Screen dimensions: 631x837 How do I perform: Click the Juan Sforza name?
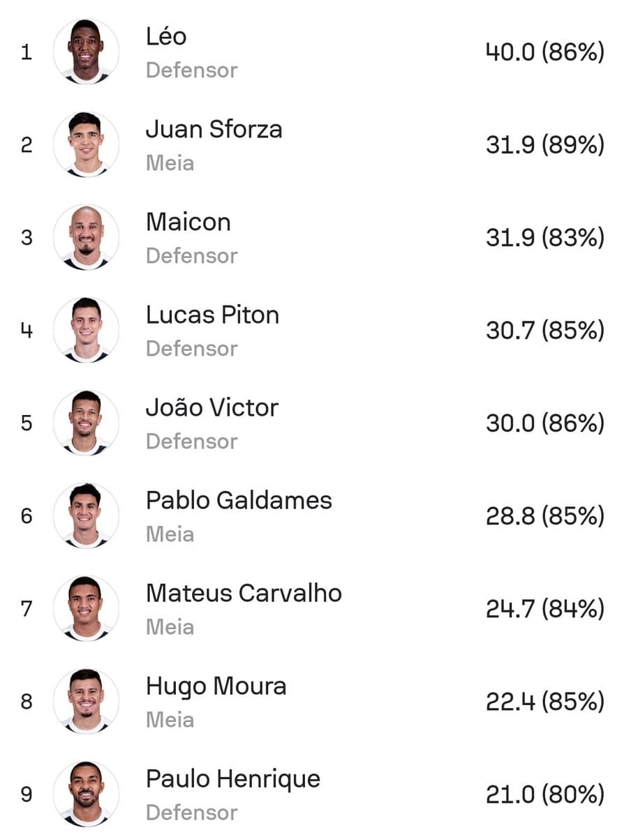coord(214,129)
